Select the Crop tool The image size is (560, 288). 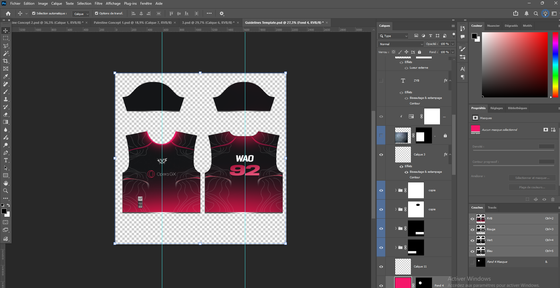(x=6, y=61)
